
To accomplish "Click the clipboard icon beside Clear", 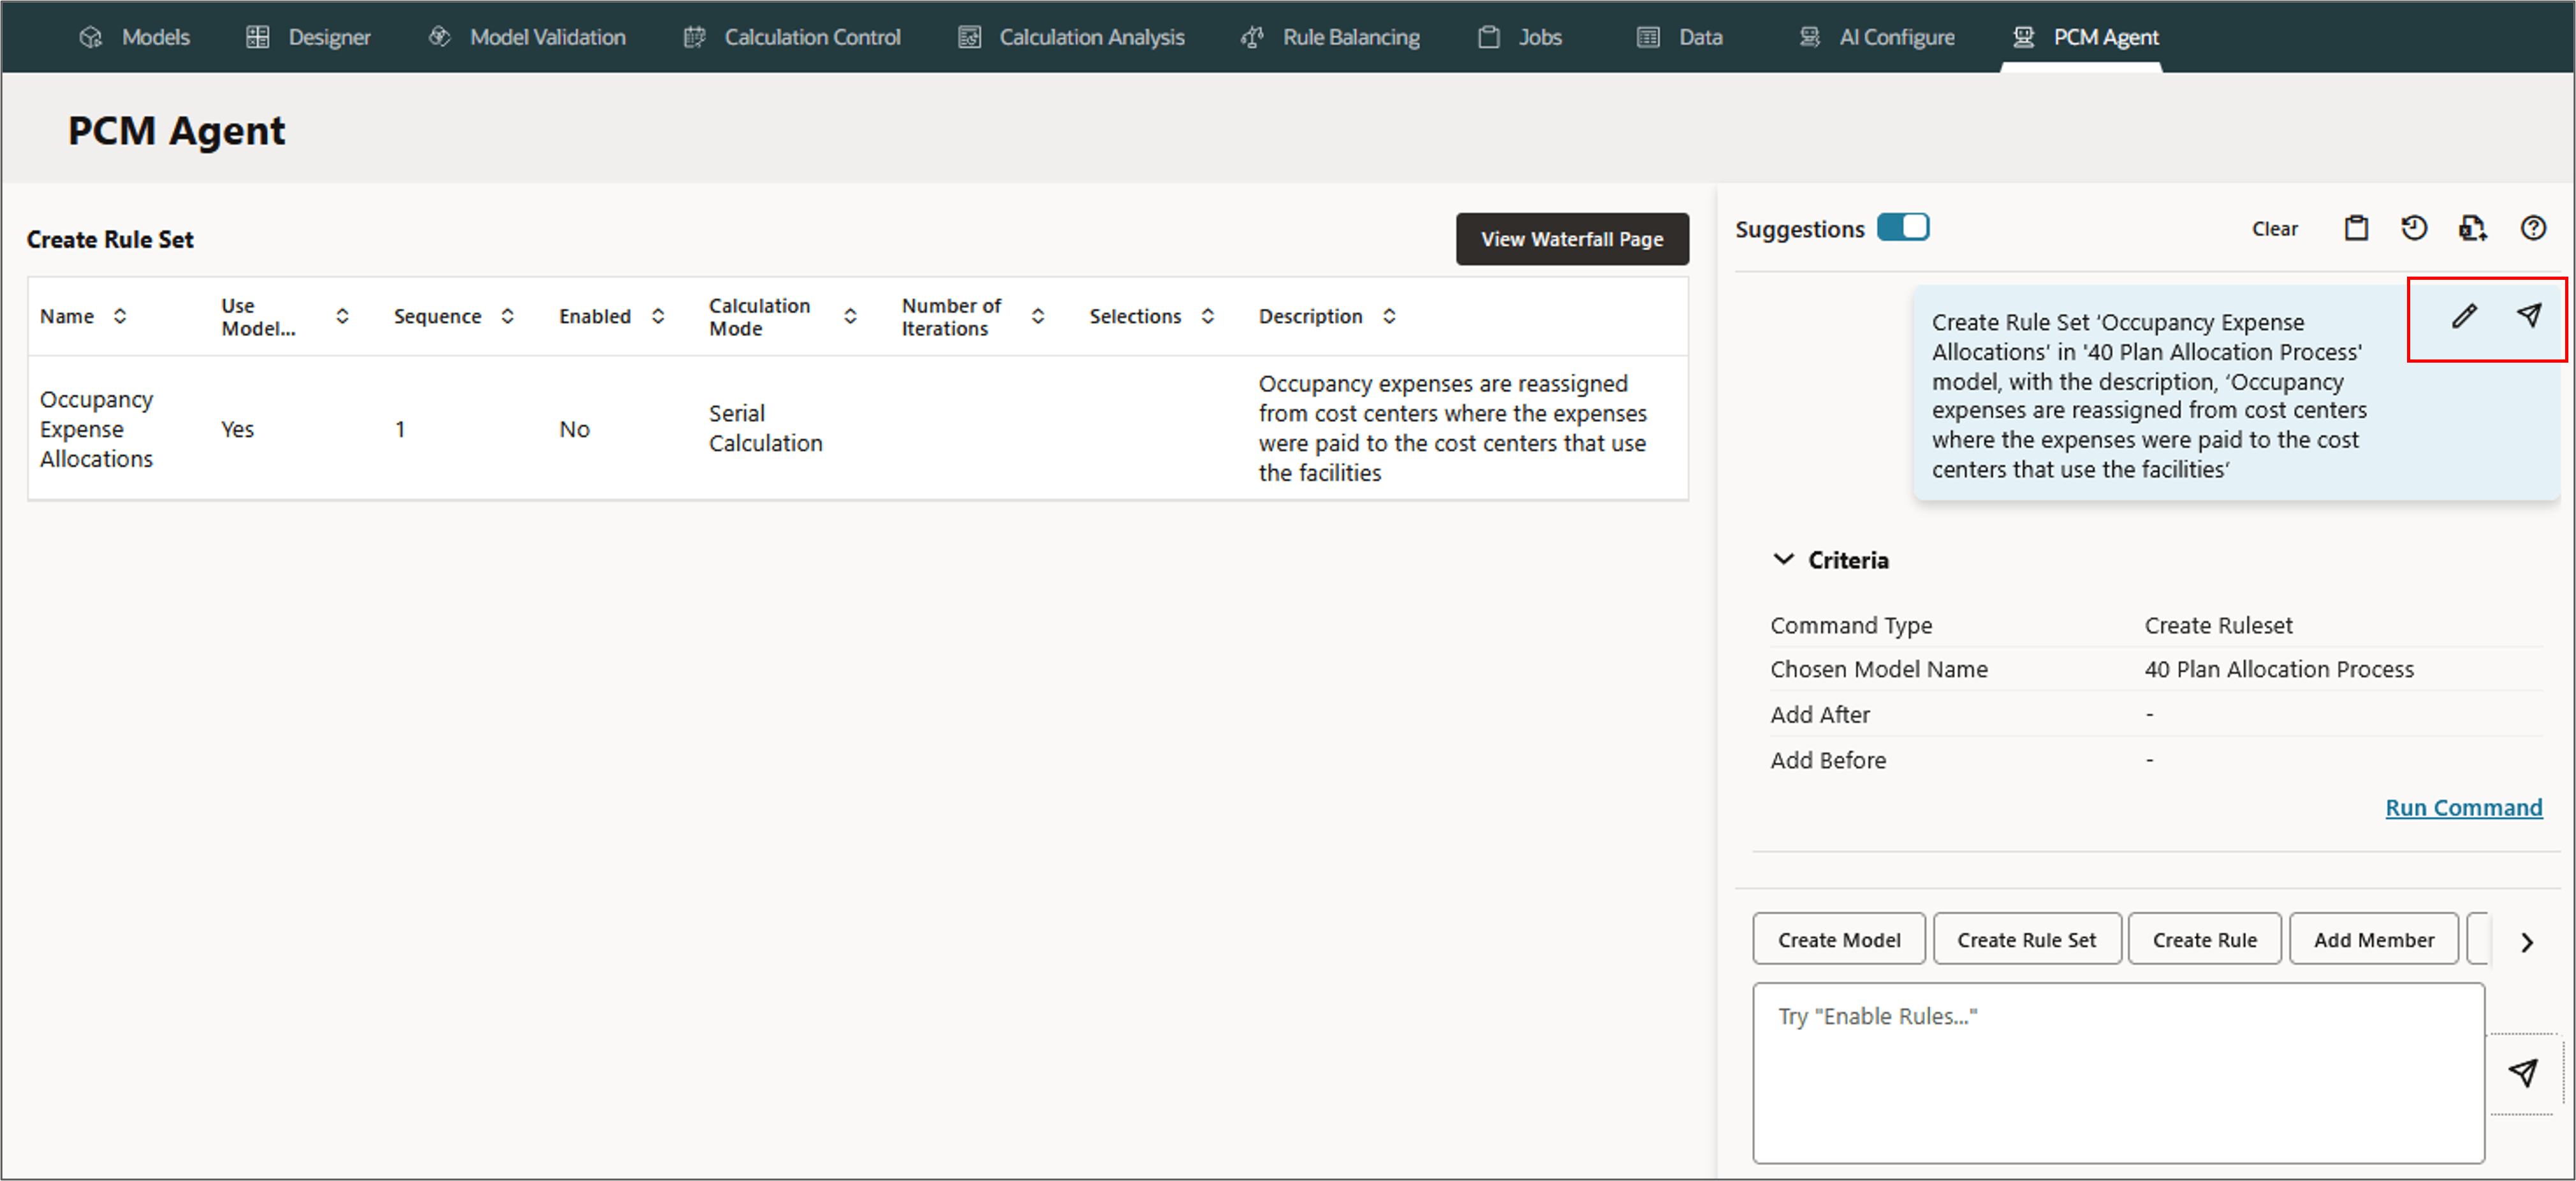I will 2356,229.
